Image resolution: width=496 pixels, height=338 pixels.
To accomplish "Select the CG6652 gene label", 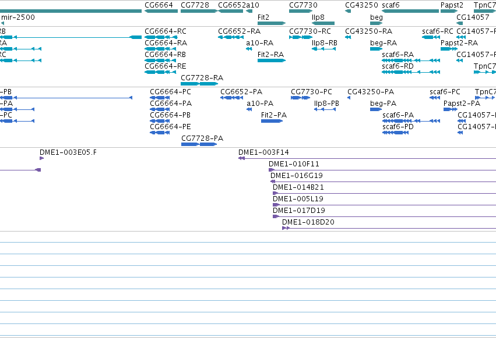I will coord(232,5).
